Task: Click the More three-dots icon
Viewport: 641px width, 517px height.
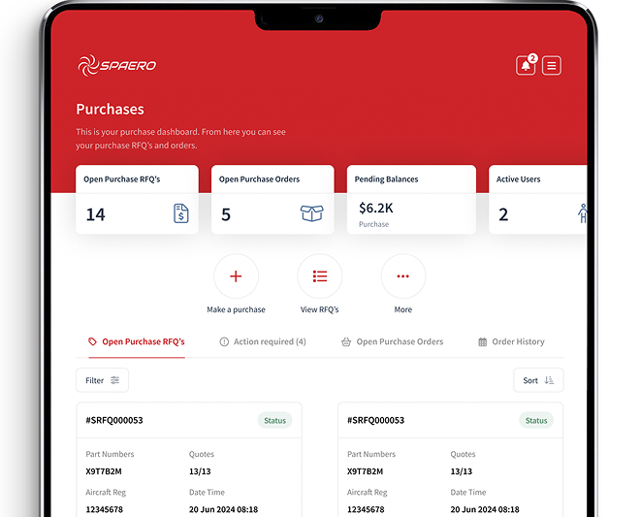Action: [403, 276]
